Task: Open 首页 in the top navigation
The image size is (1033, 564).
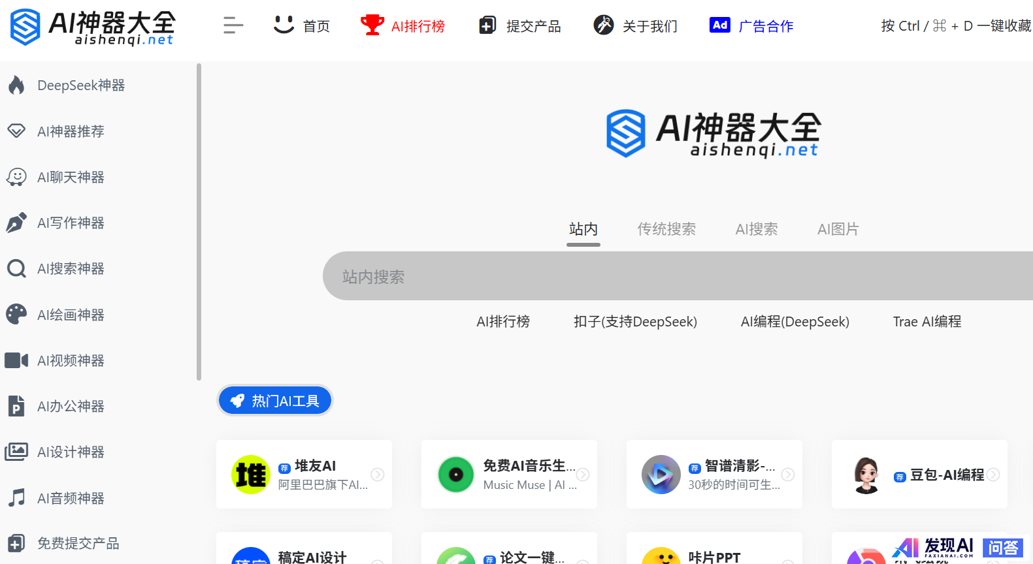Action: pyautogui.click(x=316, y=26)
